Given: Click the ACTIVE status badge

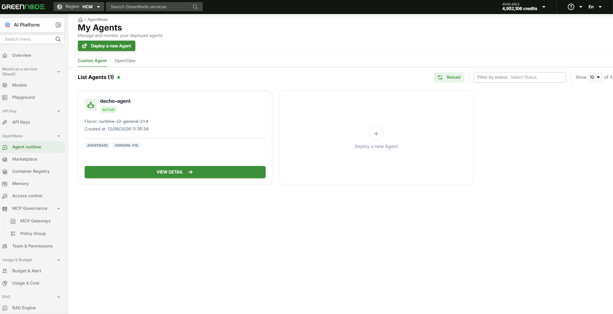Looking at the screenshot, I should pyautogui.click(x=108, y=110).
